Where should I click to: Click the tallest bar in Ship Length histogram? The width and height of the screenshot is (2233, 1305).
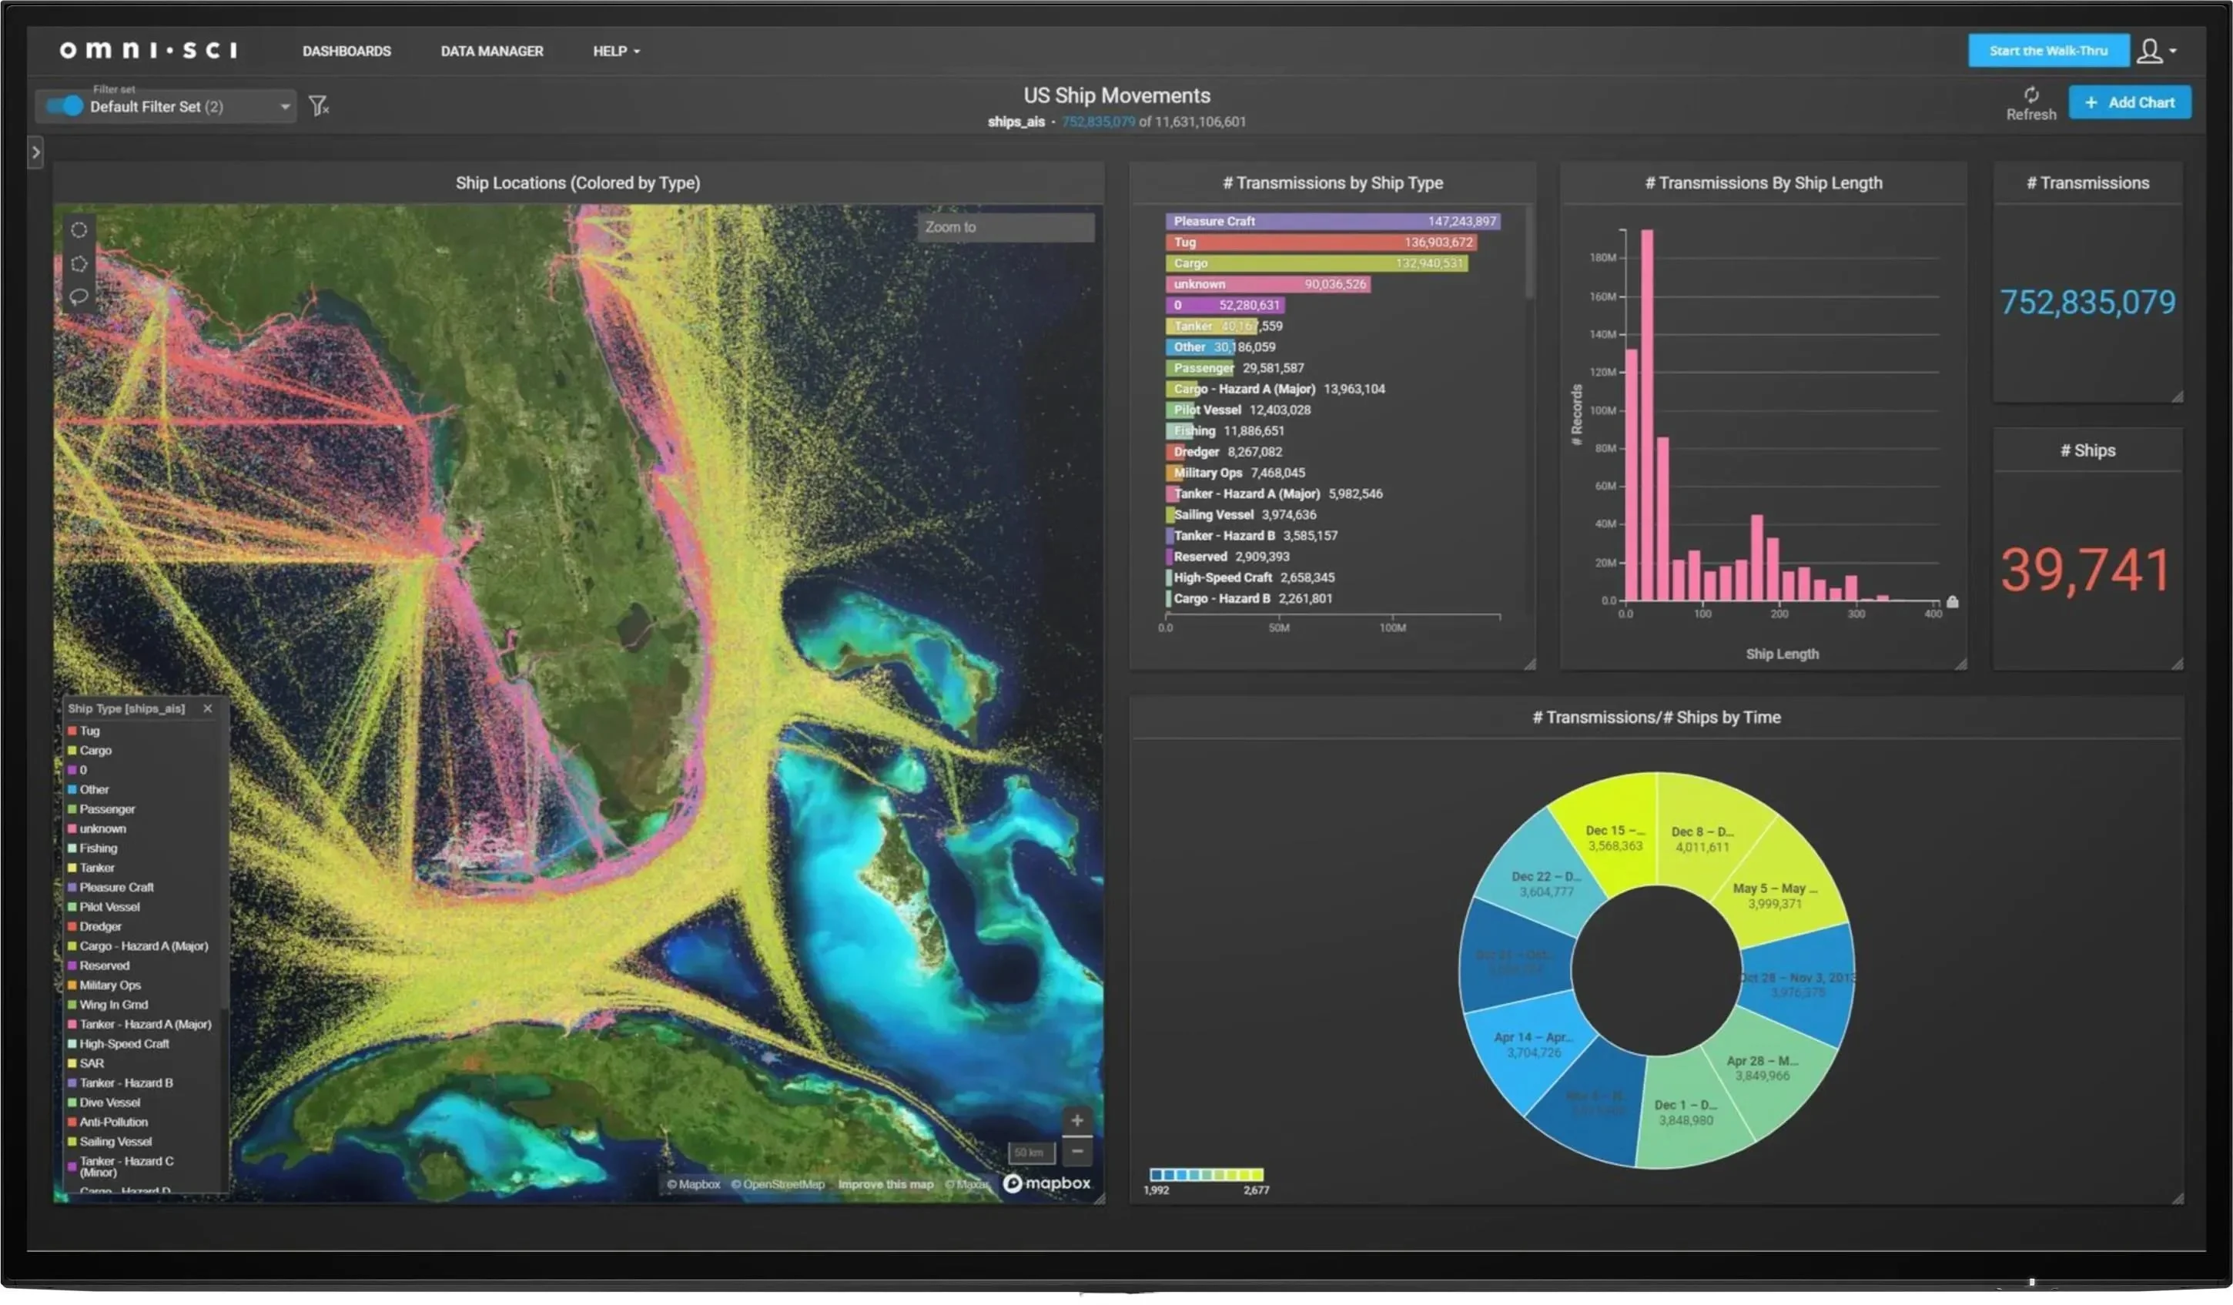pos(1646,416)
